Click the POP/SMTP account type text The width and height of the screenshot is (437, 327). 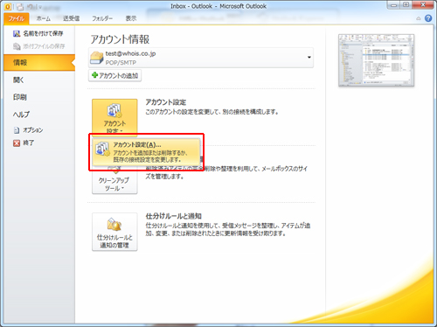(x=121, y=63)
